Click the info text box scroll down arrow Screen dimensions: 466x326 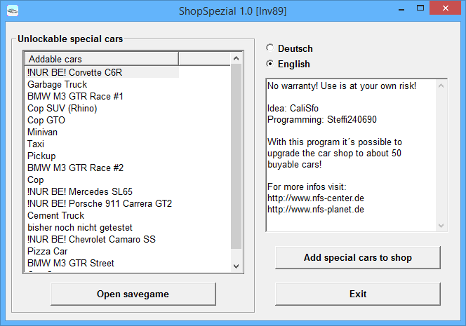pyautogui.click(x=441, y=225)
